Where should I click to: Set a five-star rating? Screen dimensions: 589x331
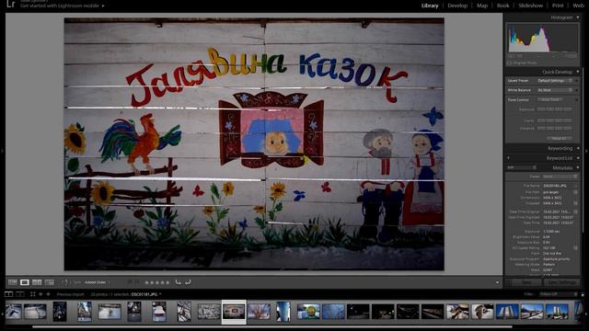(x=167, y=282)
